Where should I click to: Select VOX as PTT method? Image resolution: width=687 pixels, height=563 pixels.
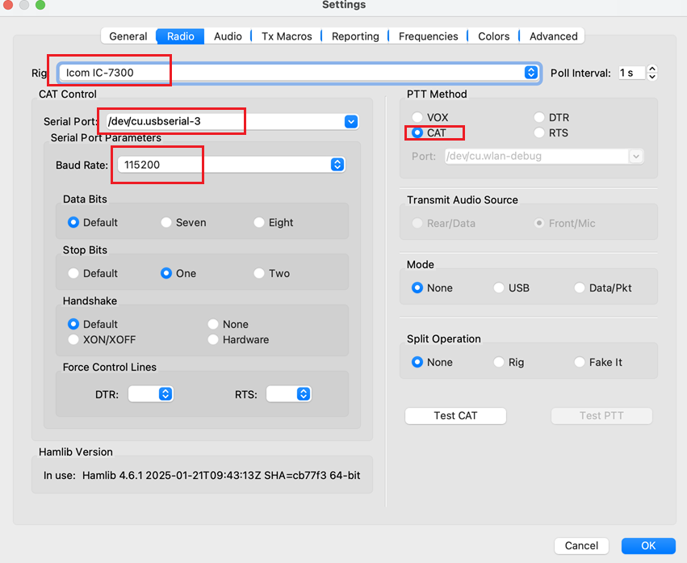417,118
